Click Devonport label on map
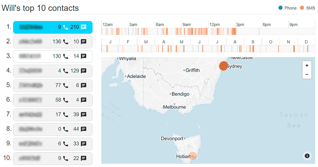This screenshot has height=167, width=318. tap(172, 139)
